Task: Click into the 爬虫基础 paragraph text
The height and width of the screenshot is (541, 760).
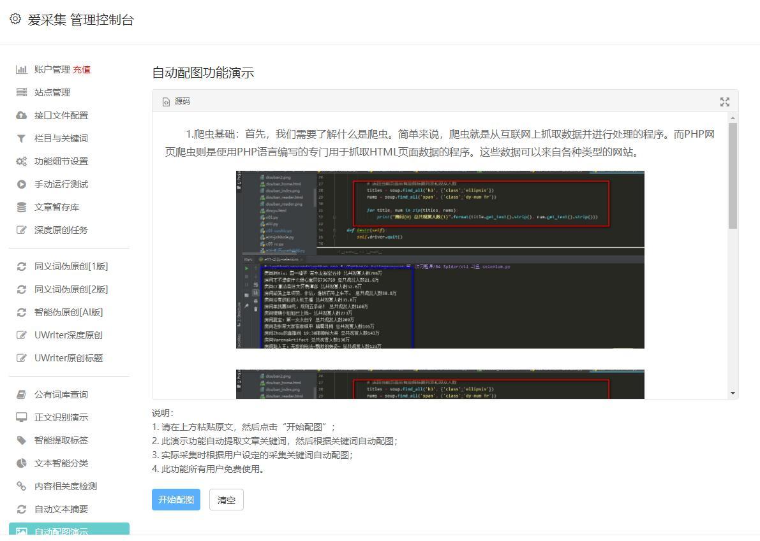Action: (440, 143)
